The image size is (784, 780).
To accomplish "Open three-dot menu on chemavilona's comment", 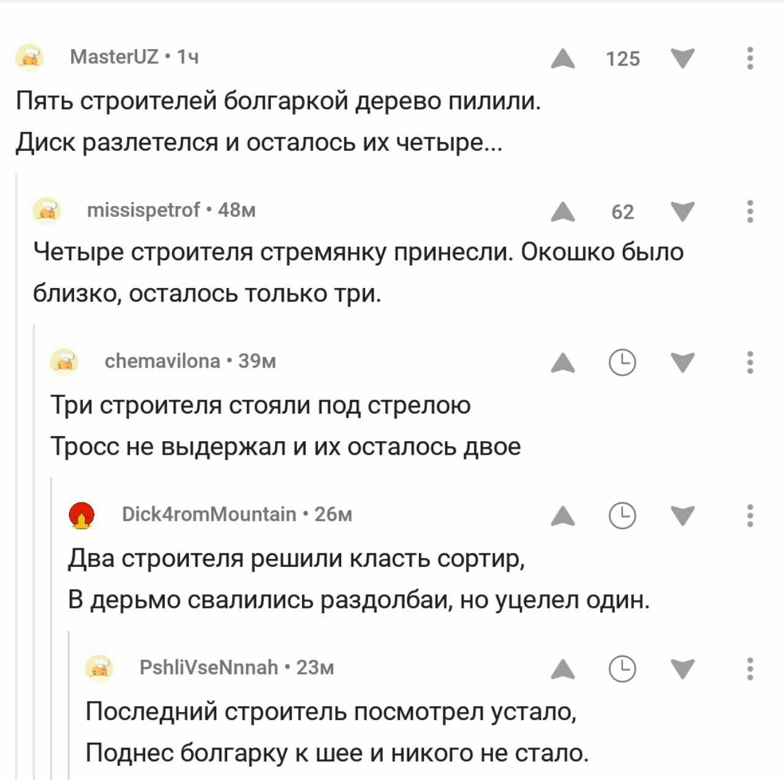I will pos(750,363).
